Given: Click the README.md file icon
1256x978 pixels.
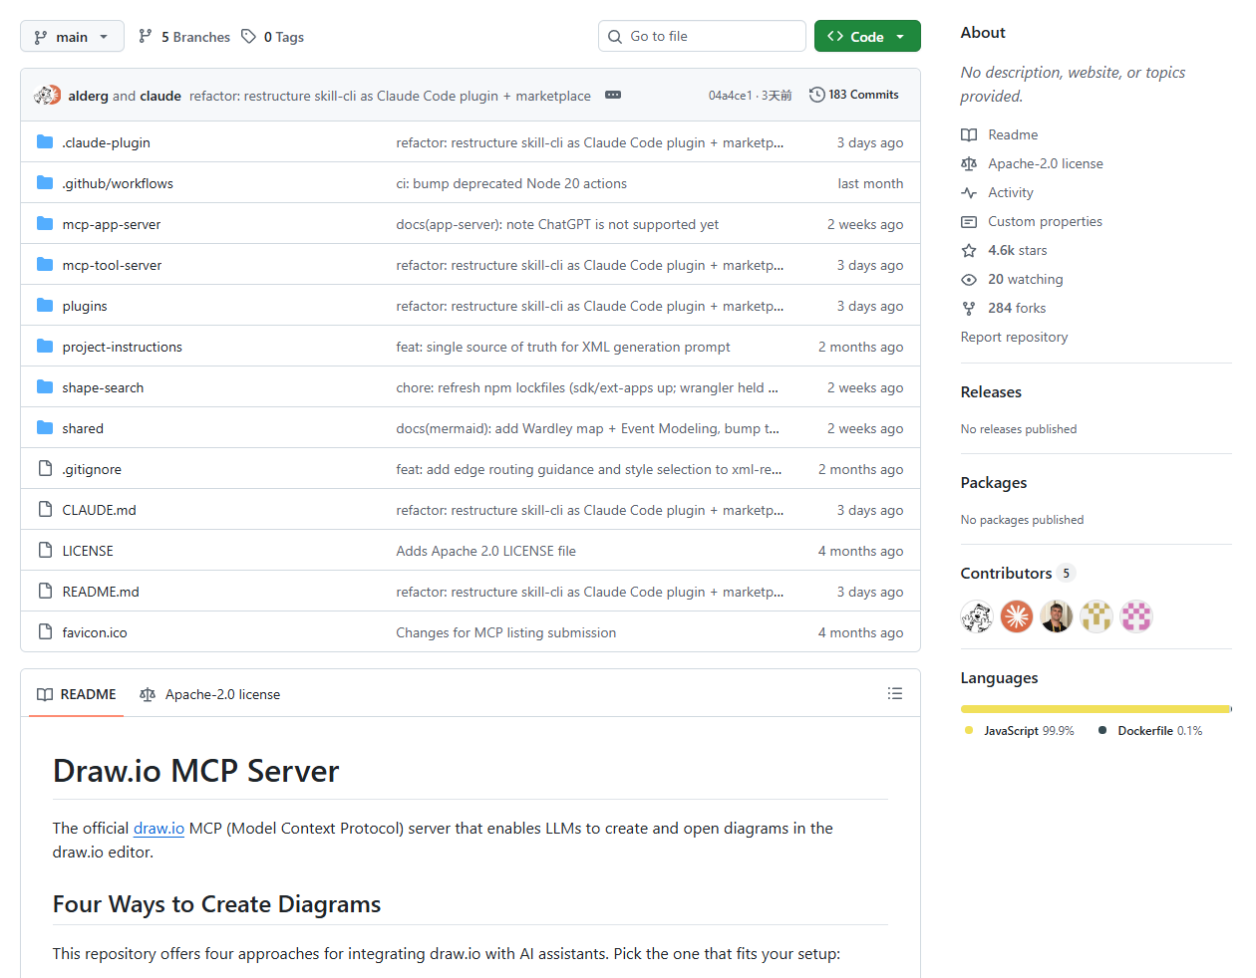Looking at the screenshot, I should click(45, 592).
